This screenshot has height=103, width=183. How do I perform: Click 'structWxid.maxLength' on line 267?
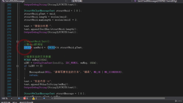[x=37, y=20]
